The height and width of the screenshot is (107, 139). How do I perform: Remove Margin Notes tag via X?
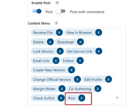62,89
